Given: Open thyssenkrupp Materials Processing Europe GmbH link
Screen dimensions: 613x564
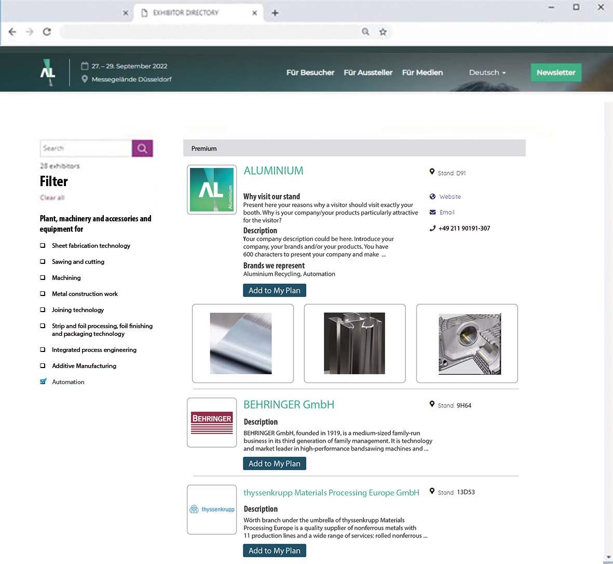Looking at the screenshot, I should coord(331,492).
